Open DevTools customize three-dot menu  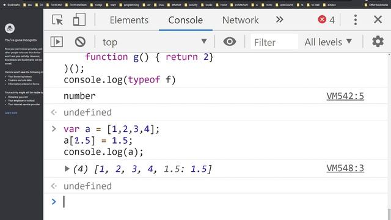click(356, 20)
